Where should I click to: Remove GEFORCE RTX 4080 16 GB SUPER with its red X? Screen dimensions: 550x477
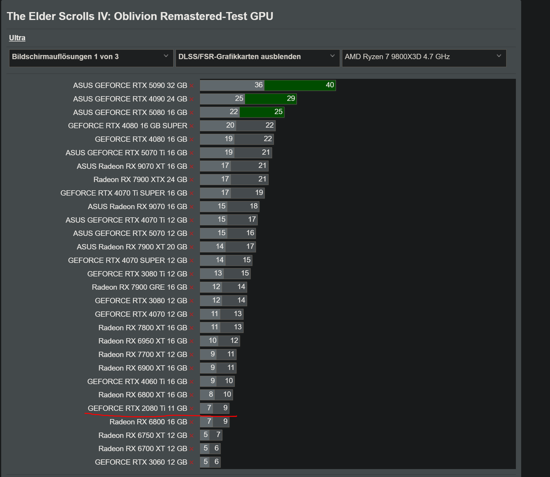tap(192, 126)
